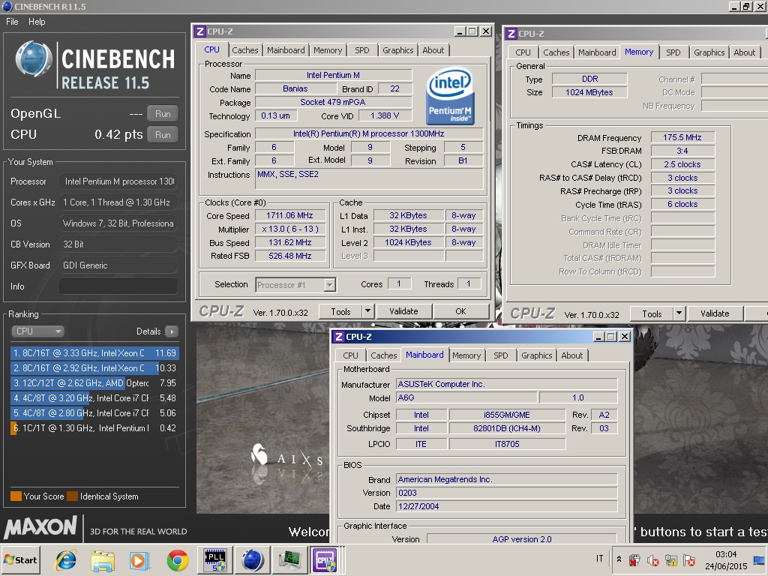768x576 pixels.
Task: Select ranking entry 3 AMD Opteron
Action: coord(94,383)
